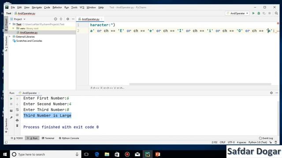Toggle Structure side tab
Image resolution: width=282 pixels, height=158 pixels.
[6, 44]
